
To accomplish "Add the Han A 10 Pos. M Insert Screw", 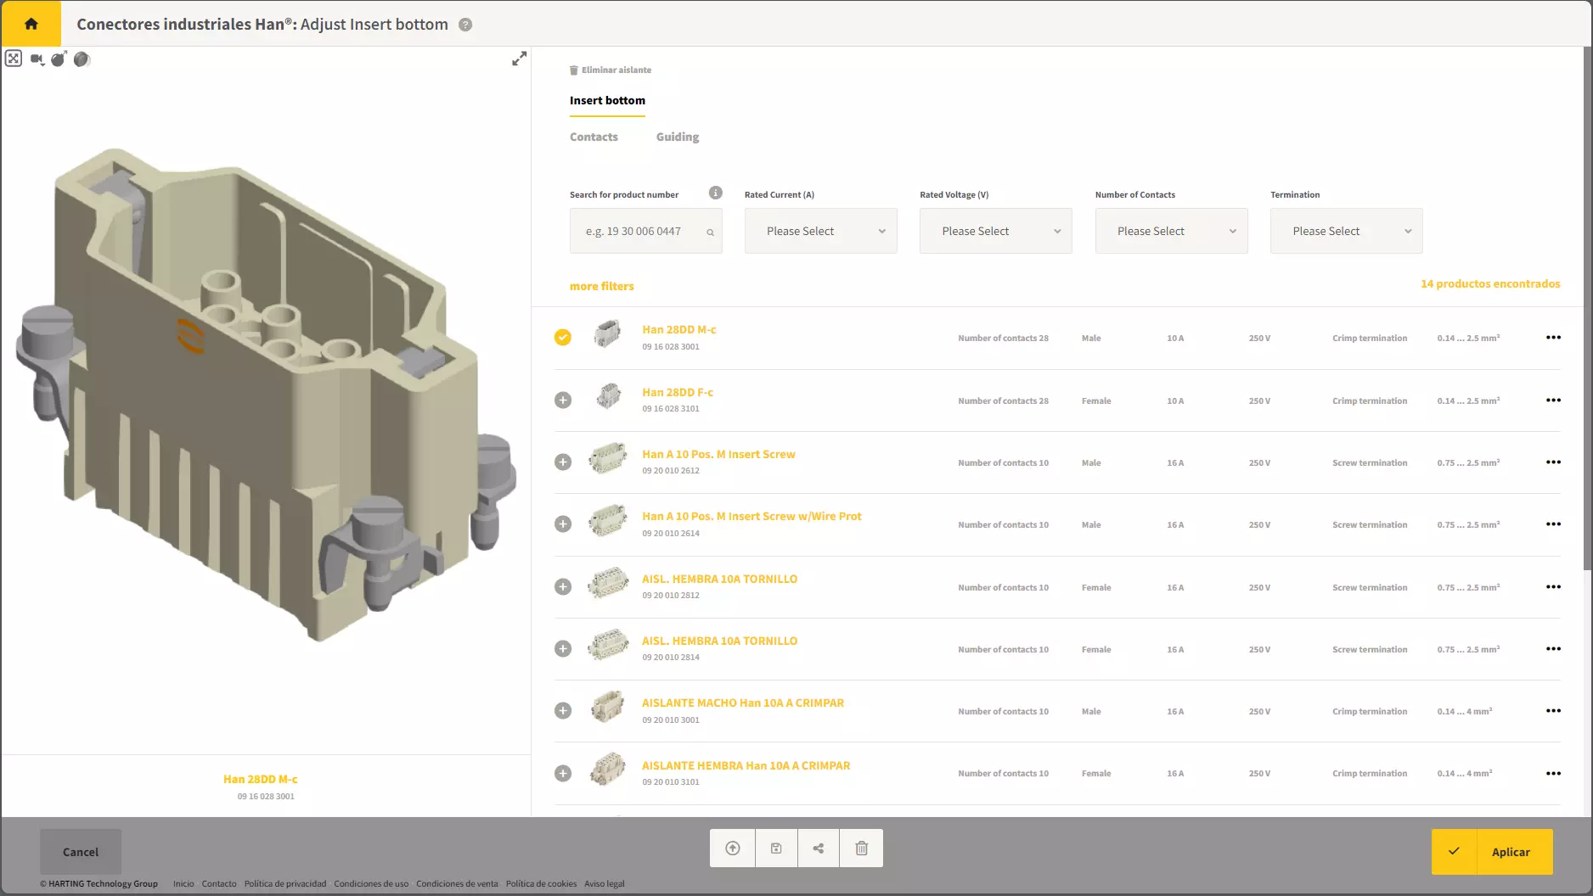I will (563, 462).
